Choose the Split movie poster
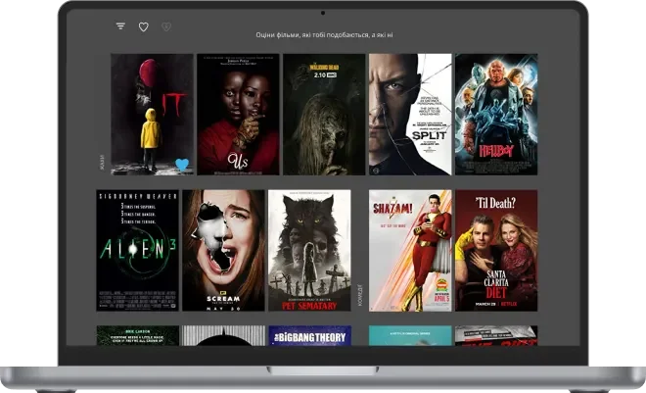 pyautogui.click(x=410, y=114)
